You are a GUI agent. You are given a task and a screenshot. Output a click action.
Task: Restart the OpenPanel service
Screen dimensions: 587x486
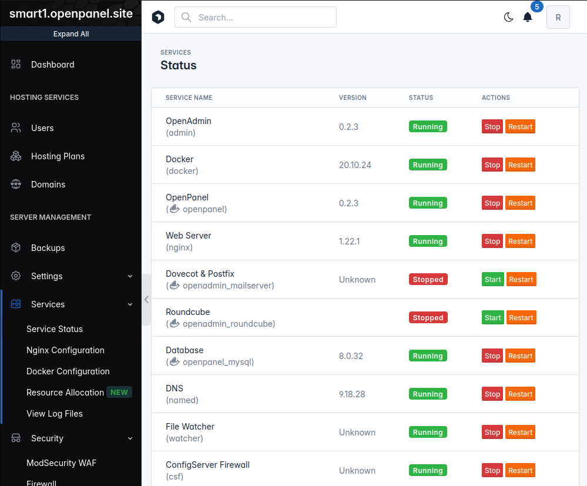point(520,203)
